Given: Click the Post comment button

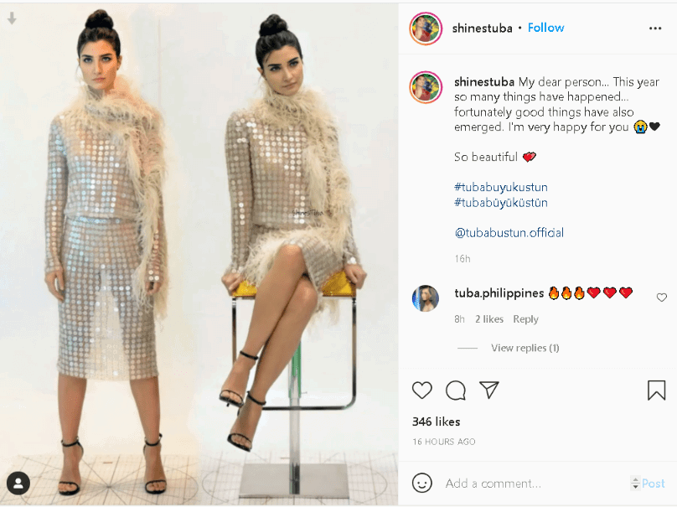Looking at the screenshot, I should 654,484.
